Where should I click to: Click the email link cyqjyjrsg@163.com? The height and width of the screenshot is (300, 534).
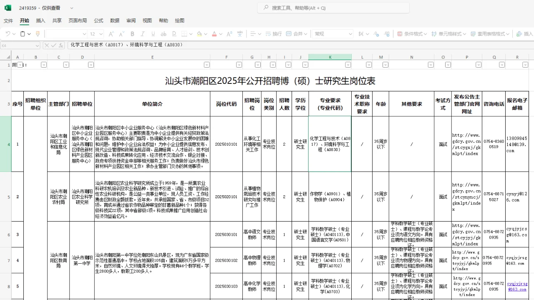(517, 287)
